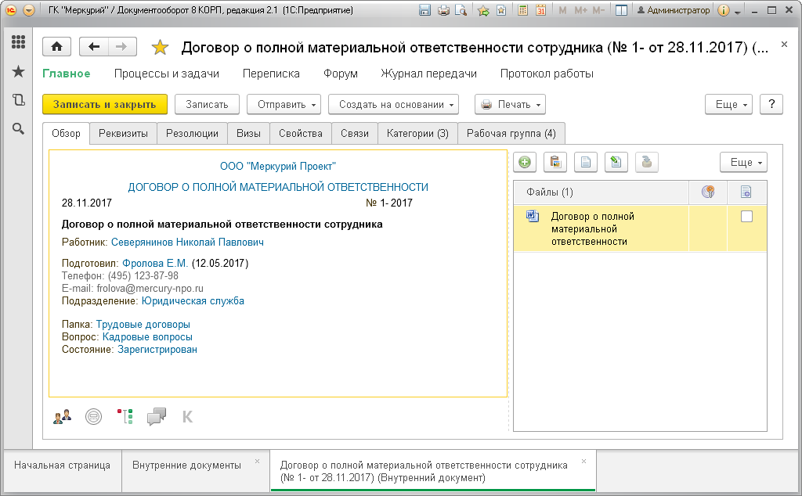Viewport: 802px width, 496px height.
Task: Open the Юридическая служба link
Action: [x=193, y=301]
